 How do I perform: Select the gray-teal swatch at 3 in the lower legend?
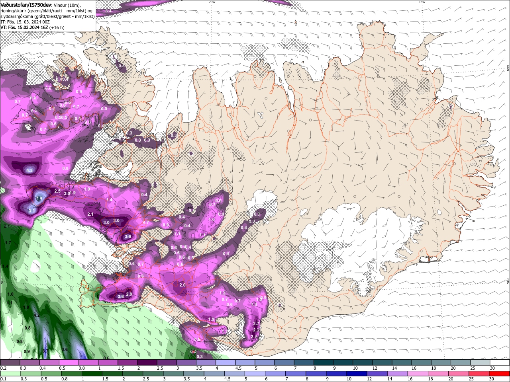[x=173, y=374]
